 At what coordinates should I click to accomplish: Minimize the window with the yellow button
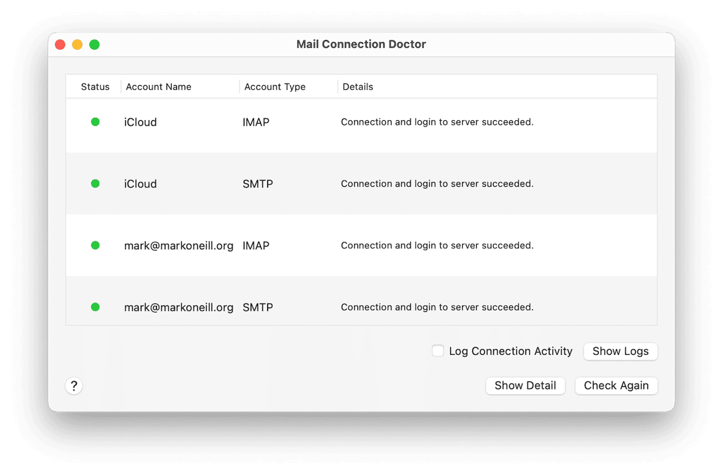pyautogui.click(x=77, y=45)
